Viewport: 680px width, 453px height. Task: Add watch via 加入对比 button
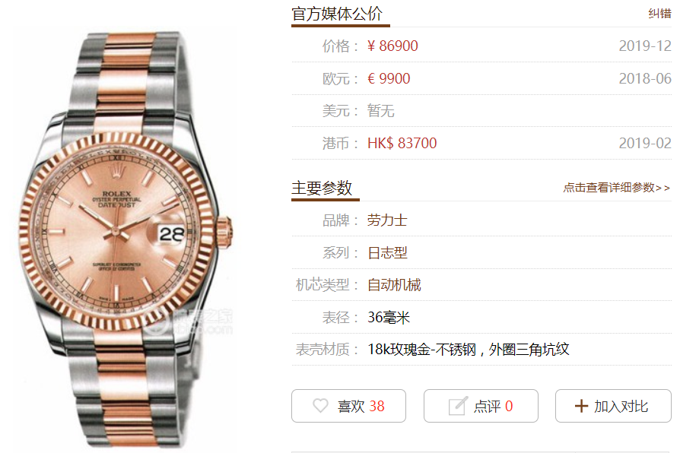[613, 406]
